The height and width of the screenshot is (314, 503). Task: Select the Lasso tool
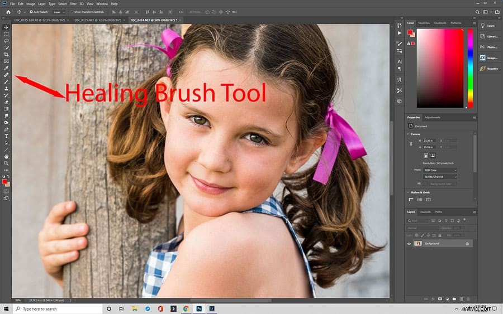click(6, 41)
